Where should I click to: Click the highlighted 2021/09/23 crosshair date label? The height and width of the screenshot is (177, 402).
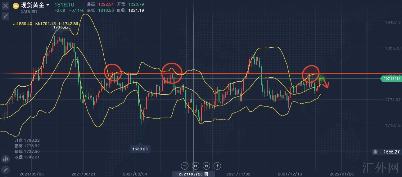click(193, 174)
